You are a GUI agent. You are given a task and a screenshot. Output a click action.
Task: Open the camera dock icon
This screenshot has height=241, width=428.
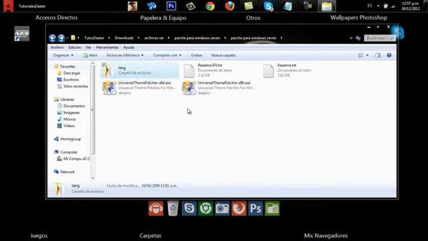[222, 208]
